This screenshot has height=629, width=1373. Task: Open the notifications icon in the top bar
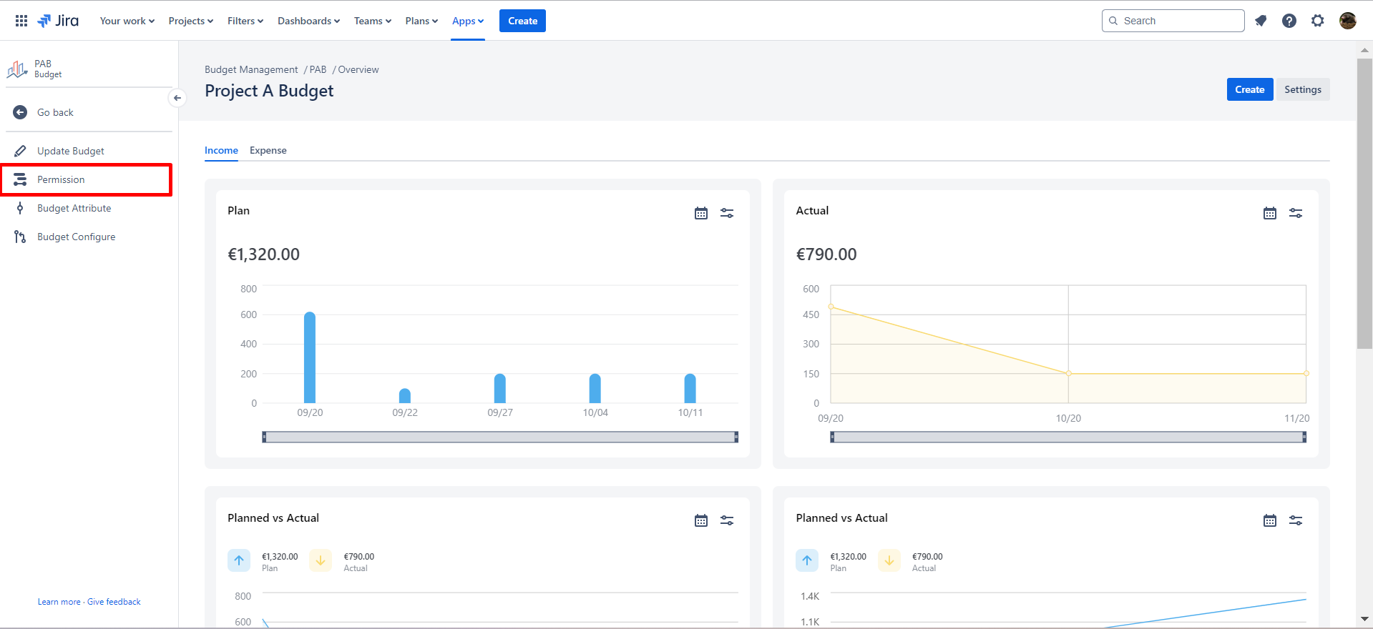tap(1261, 21)
